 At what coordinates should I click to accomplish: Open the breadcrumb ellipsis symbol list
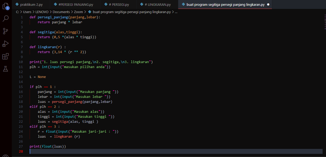pyautogui.click(x=176, y=12)
